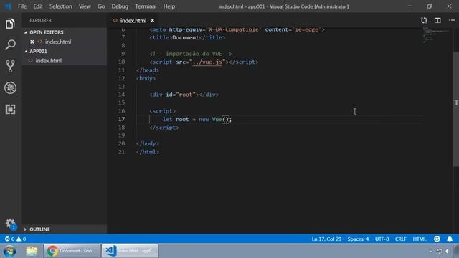Open the Go menu

pyautogui.click(x=101, y=6)
